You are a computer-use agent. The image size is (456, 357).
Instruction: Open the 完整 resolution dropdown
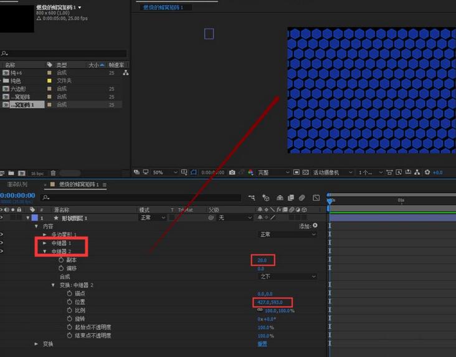(273, 173)
